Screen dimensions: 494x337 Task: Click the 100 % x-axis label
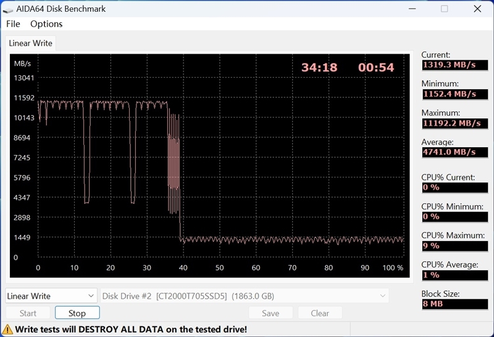pos(393,267)
